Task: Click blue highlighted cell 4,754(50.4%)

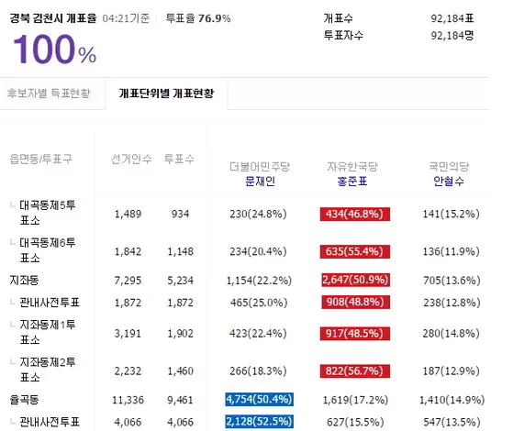Action: 259,399
